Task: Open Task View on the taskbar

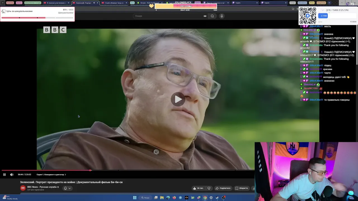Action: [x=156, y=198]
